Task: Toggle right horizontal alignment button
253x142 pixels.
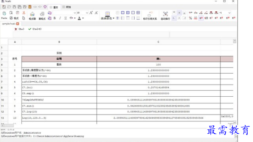Action: coord(184,18)
